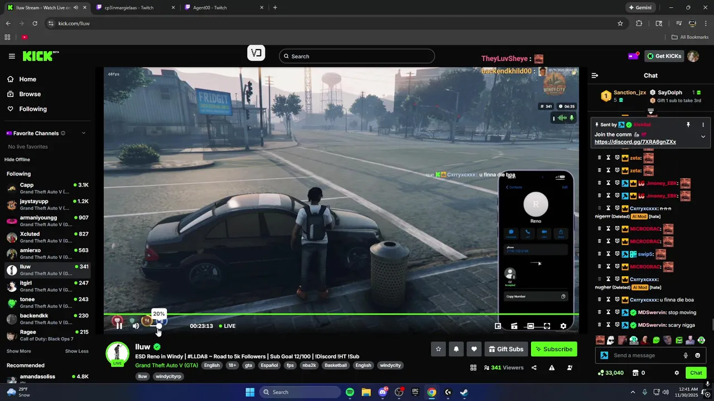Share the stream via share icon

(534, 368)
